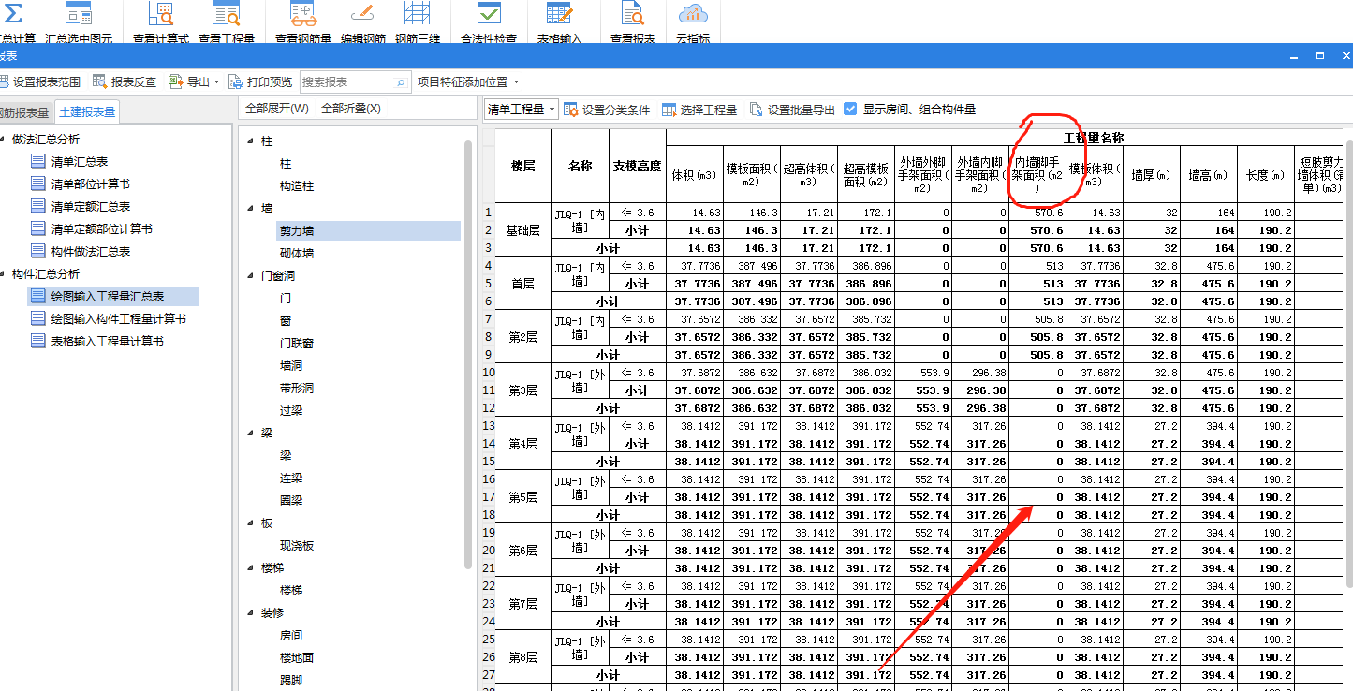Switch to the 土建报表量 tab

click(x=87, y=112)
